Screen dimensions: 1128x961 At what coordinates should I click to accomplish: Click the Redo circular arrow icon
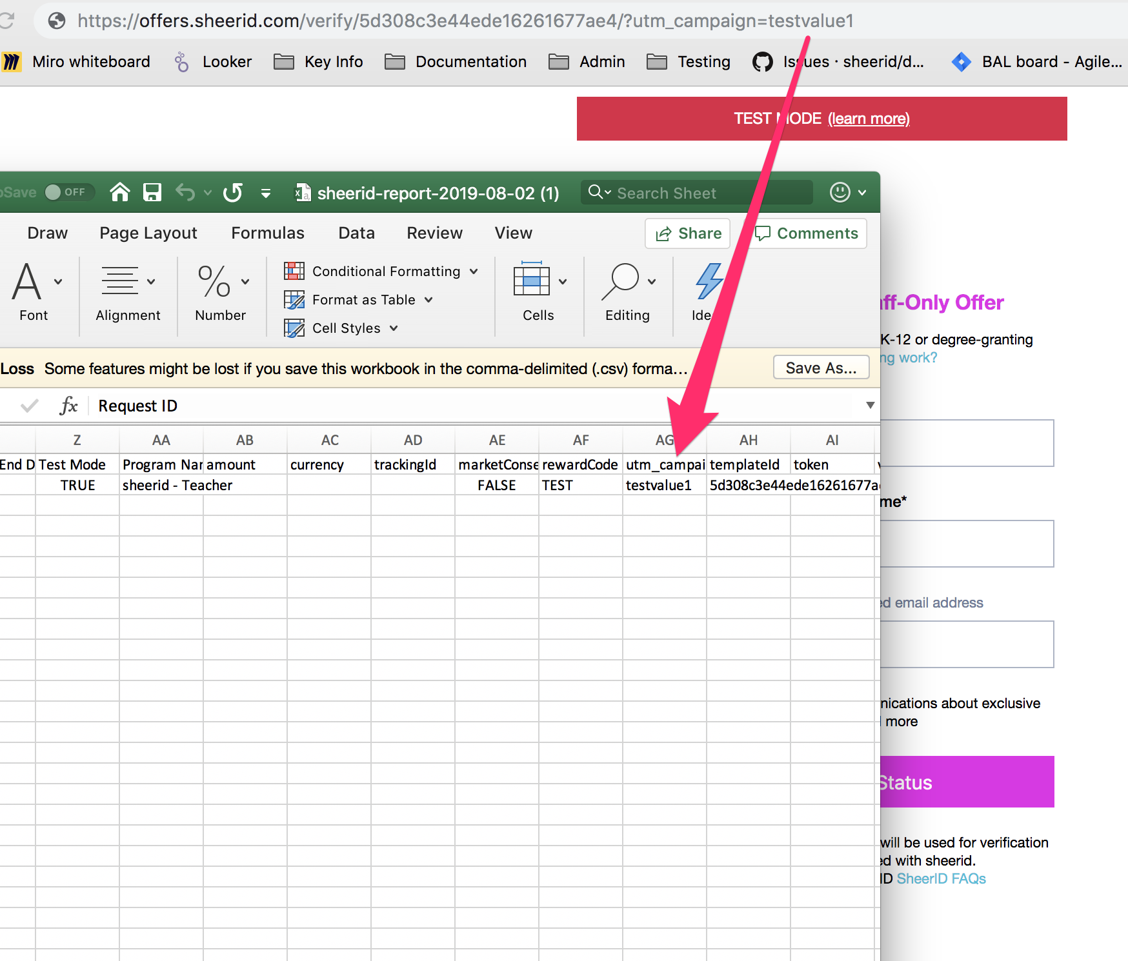233,192
